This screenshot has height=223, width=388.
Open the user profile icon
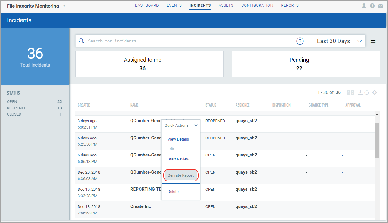pos(364,5)
